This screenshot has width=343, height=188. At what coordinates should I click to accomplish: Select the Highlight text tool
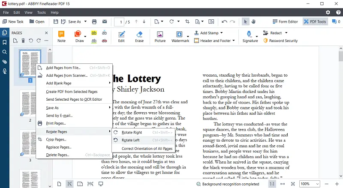tap(94, 33)
